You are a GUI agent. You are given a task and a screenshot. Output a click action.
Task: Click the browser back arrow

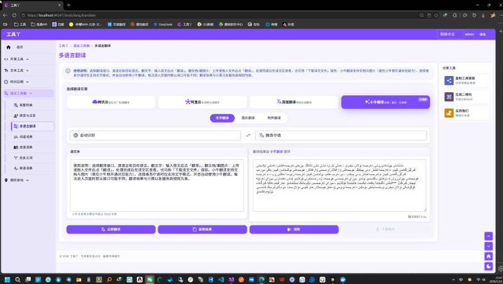coord(5,15)
